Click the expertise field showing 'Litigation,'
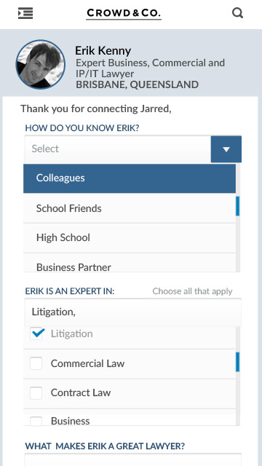The image size is (262, 466). pyautogui.click(x=132, y=312)
